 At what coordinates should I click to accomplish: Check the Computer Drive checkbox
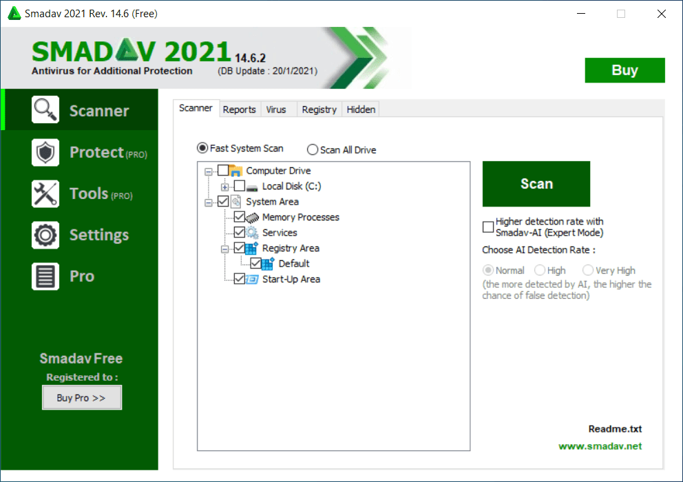tap(223, 170)
